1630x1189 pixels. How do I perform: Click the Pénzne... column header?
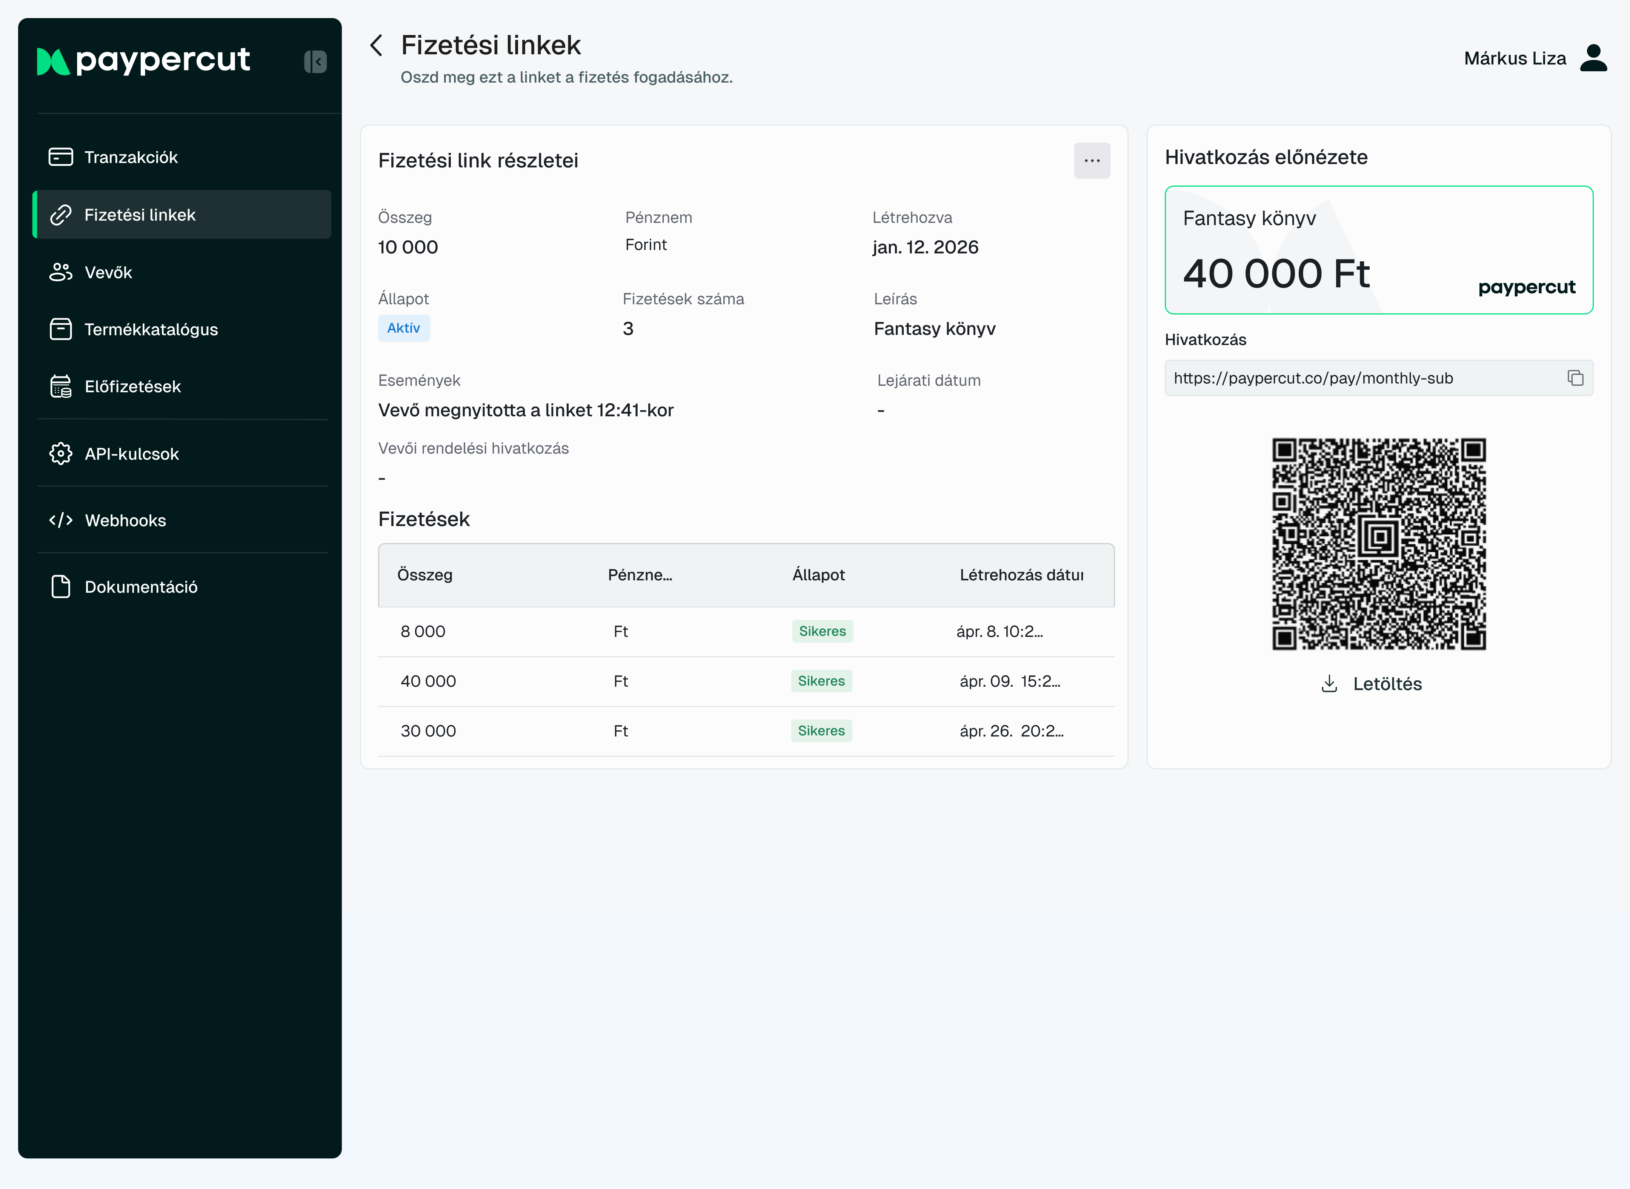pyautogui.click(x=640, y=574)
